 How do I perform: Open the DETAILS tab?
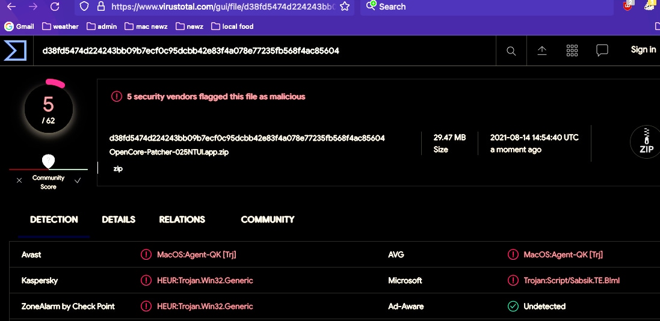click(x=119, y=219)
